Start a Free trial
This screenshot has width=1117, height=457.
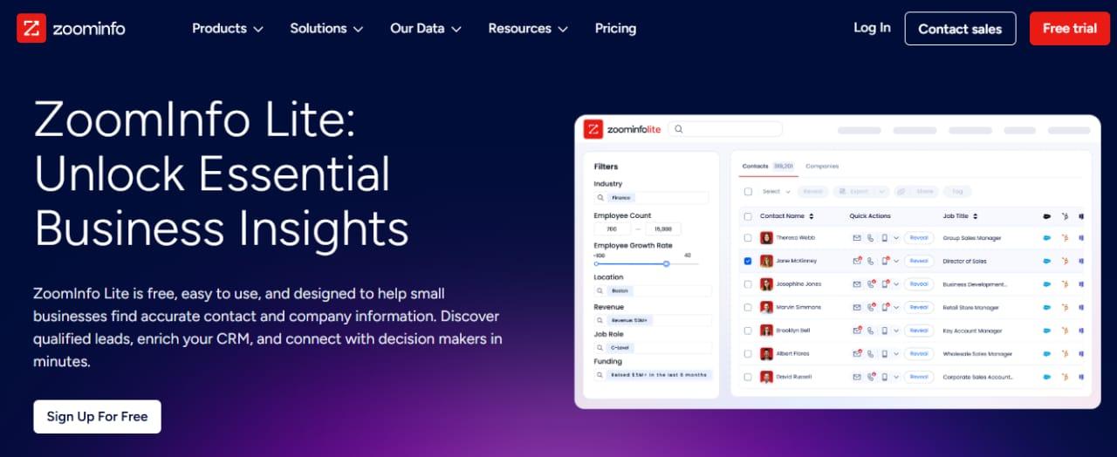pos(1069,28)
